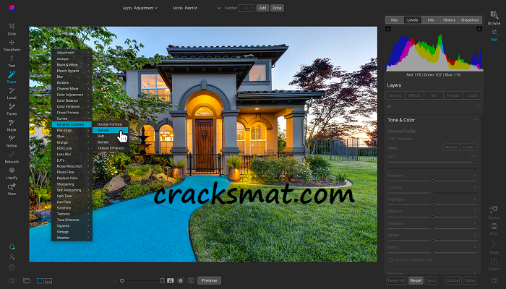Select the Retouch tool

(12, 158)
